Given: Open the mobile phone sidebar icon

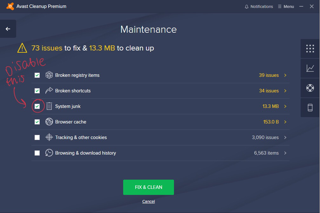Looking at the screenshot, I should click(x=310, y=108).
